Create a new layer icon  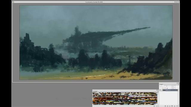tap(175, 106)
